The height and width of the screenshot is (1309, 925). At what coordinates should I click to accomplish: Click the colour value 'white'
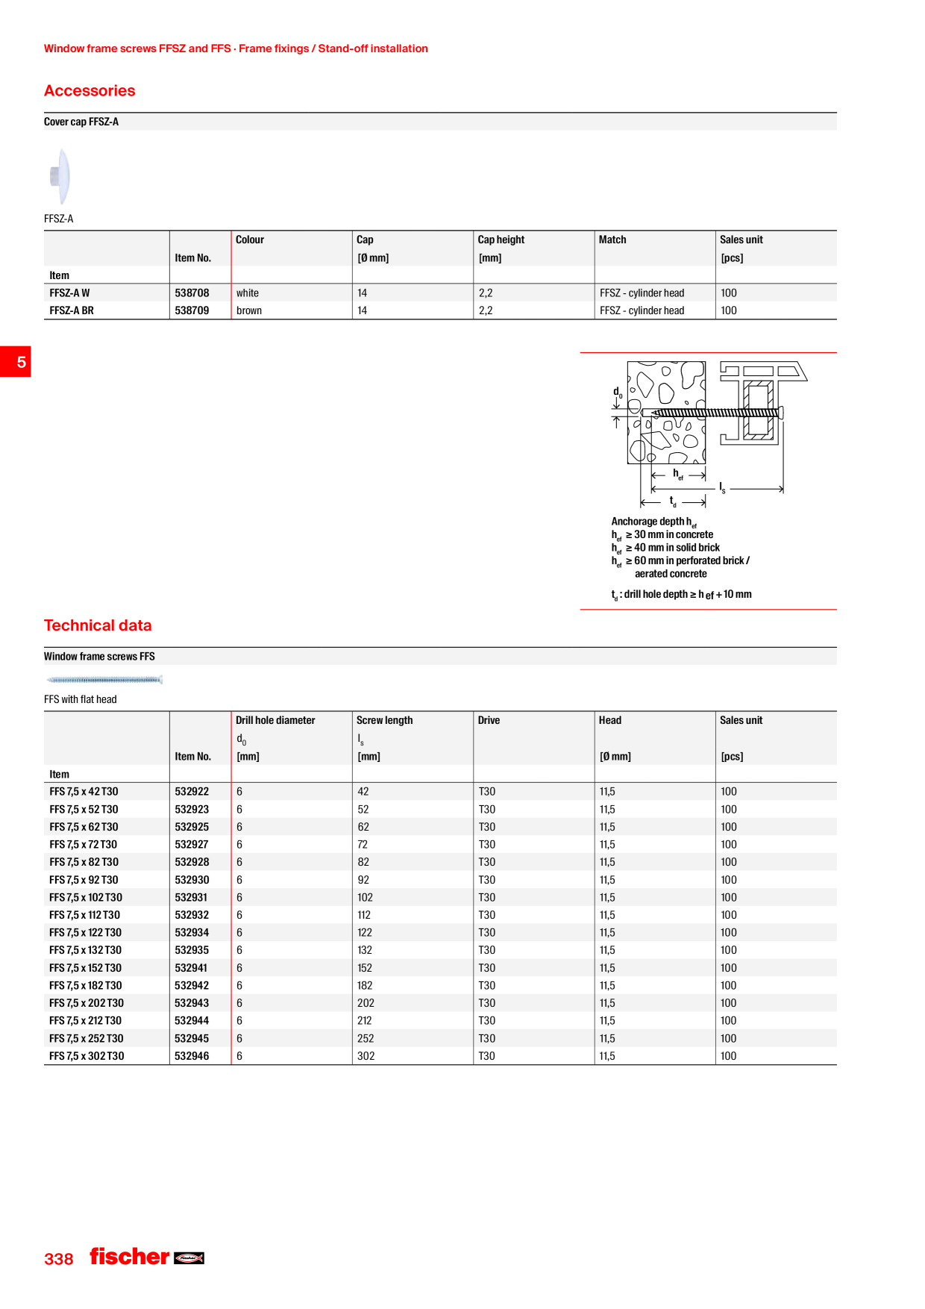click(248, 293)
